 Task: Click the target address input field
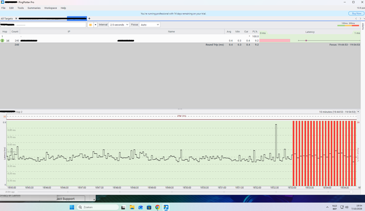[x=43, y=25]
